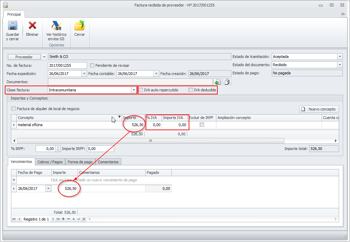
Task: Click the copy documents icon beside Documentos
Action: [227, 82]
